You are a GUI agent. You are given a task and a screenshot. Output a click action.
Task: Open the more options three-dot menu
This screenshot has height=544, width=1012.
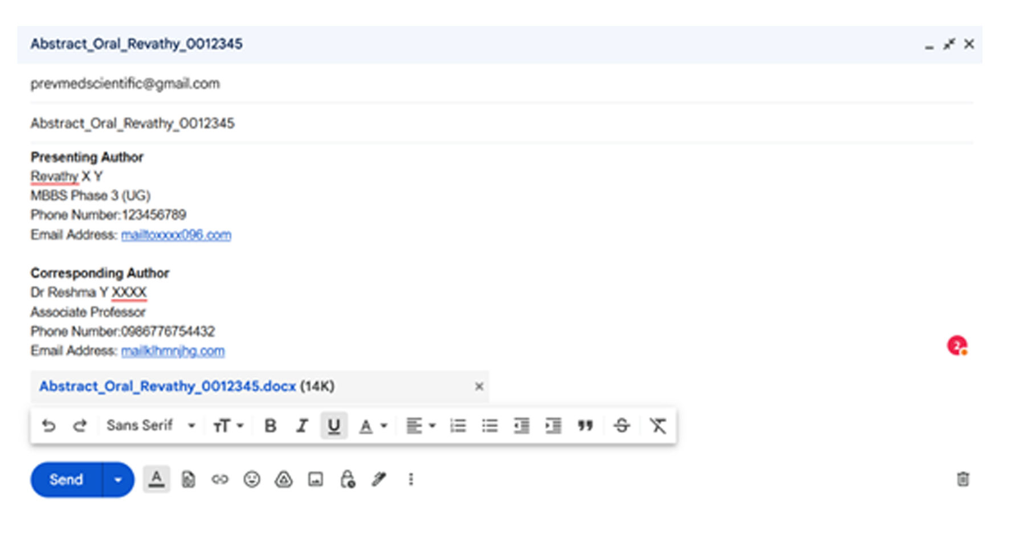[x=411, y=480]
